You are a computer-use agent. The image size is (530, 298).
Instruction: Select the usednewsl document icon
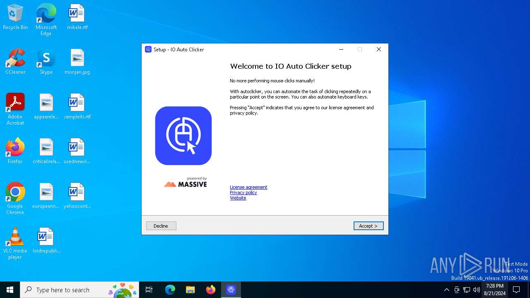pyautogui.click(x=77, y=151)
